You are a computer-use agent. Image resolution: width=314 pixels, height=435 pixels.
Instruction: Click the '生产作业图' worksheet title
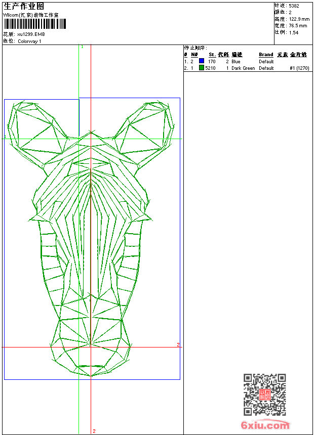coord(24,7)
